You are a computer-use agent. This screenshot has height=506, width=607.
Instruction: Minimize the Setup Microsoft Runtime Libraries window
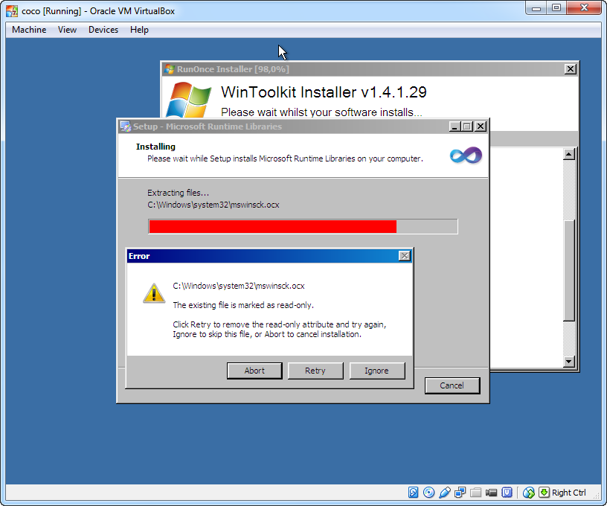(455, 126)
